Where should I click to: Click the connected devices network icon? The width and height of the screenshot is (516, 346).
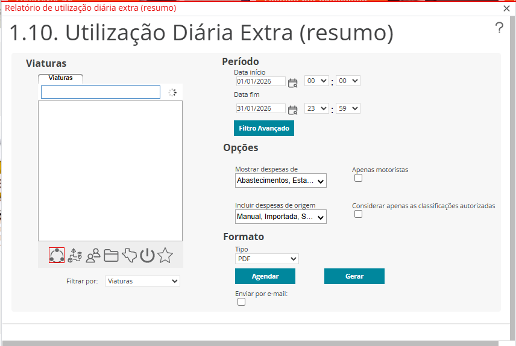(x=75, y=256)
